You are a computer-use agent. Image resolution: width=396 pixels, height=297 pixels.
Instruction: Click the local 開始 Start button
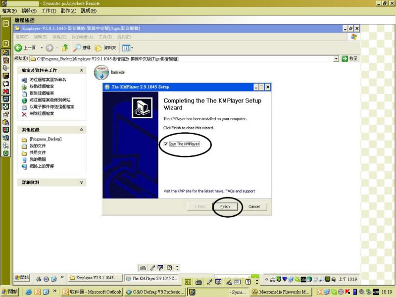pos(9,292)
